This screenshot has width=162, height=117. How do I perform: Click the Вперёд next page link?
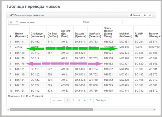click(x=101, y=100)
